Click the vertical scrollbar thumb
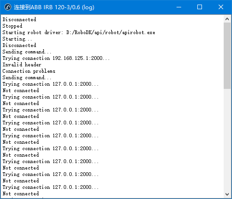The image size is (232, 199). 227,56
